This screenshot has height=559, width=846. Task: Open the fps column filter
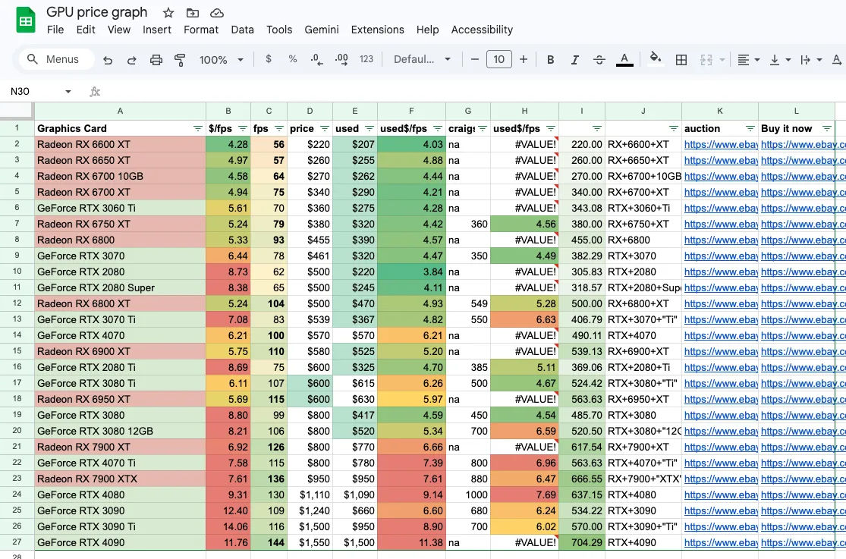click(279, 128)
